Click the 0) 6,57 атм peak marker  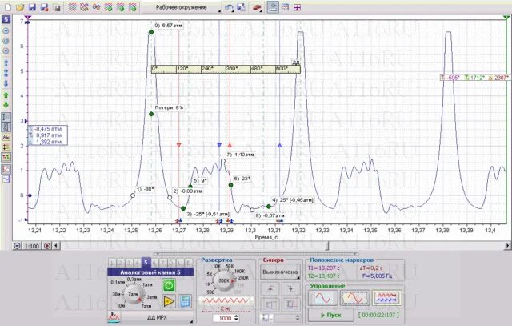point(151,32)
